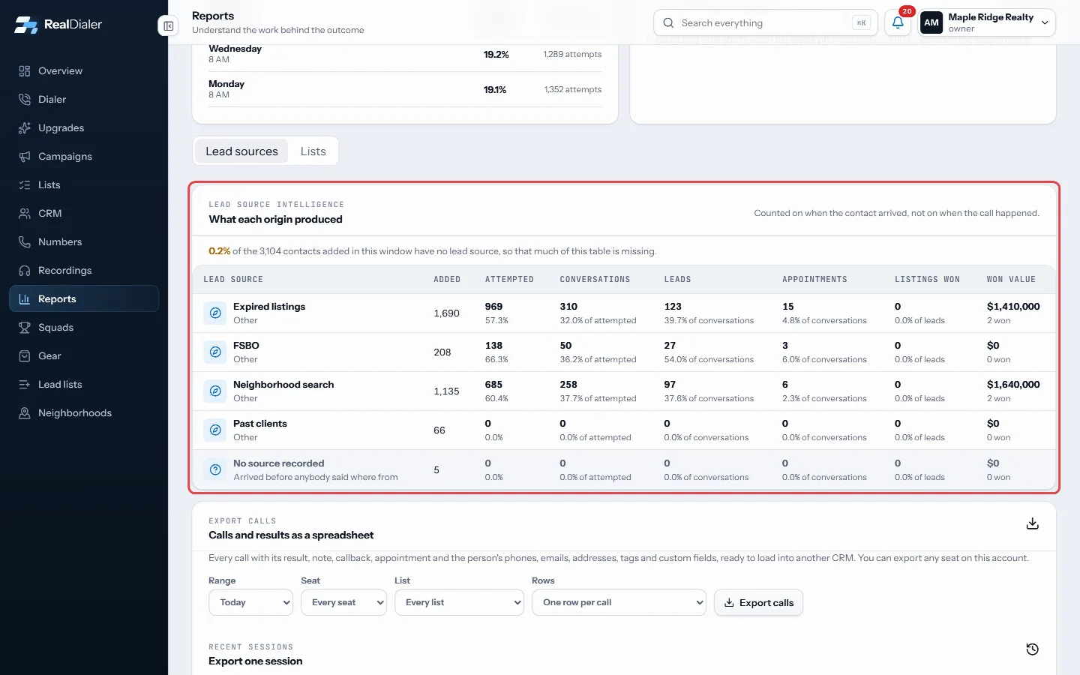Open Lead lists in the sidebar
The image size is (1080, 675).
click(84, 385)
